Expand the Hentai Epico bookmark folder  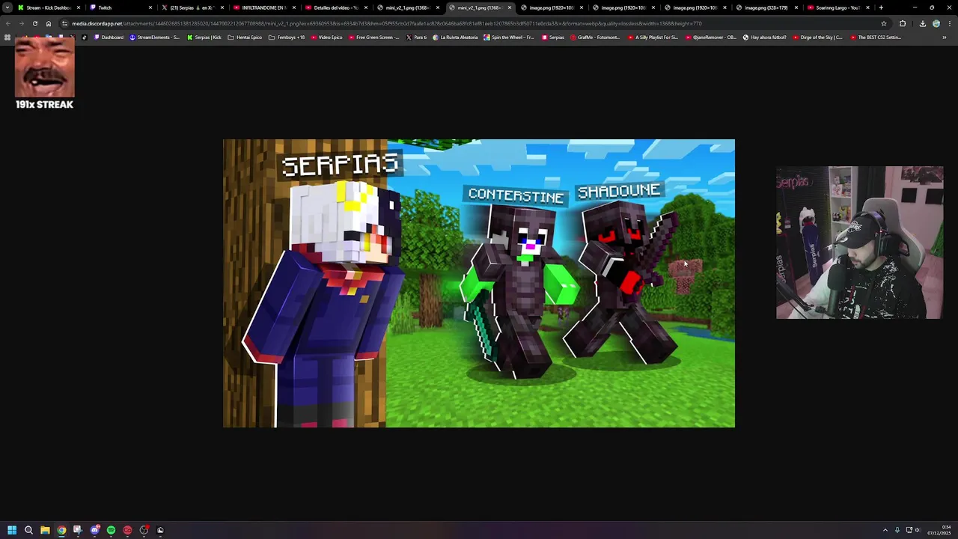coord(245,37)
